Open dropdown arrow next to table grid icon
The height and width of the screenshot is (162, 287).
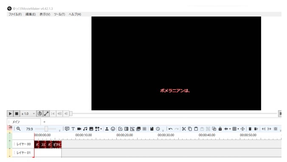tap(238, 129)
